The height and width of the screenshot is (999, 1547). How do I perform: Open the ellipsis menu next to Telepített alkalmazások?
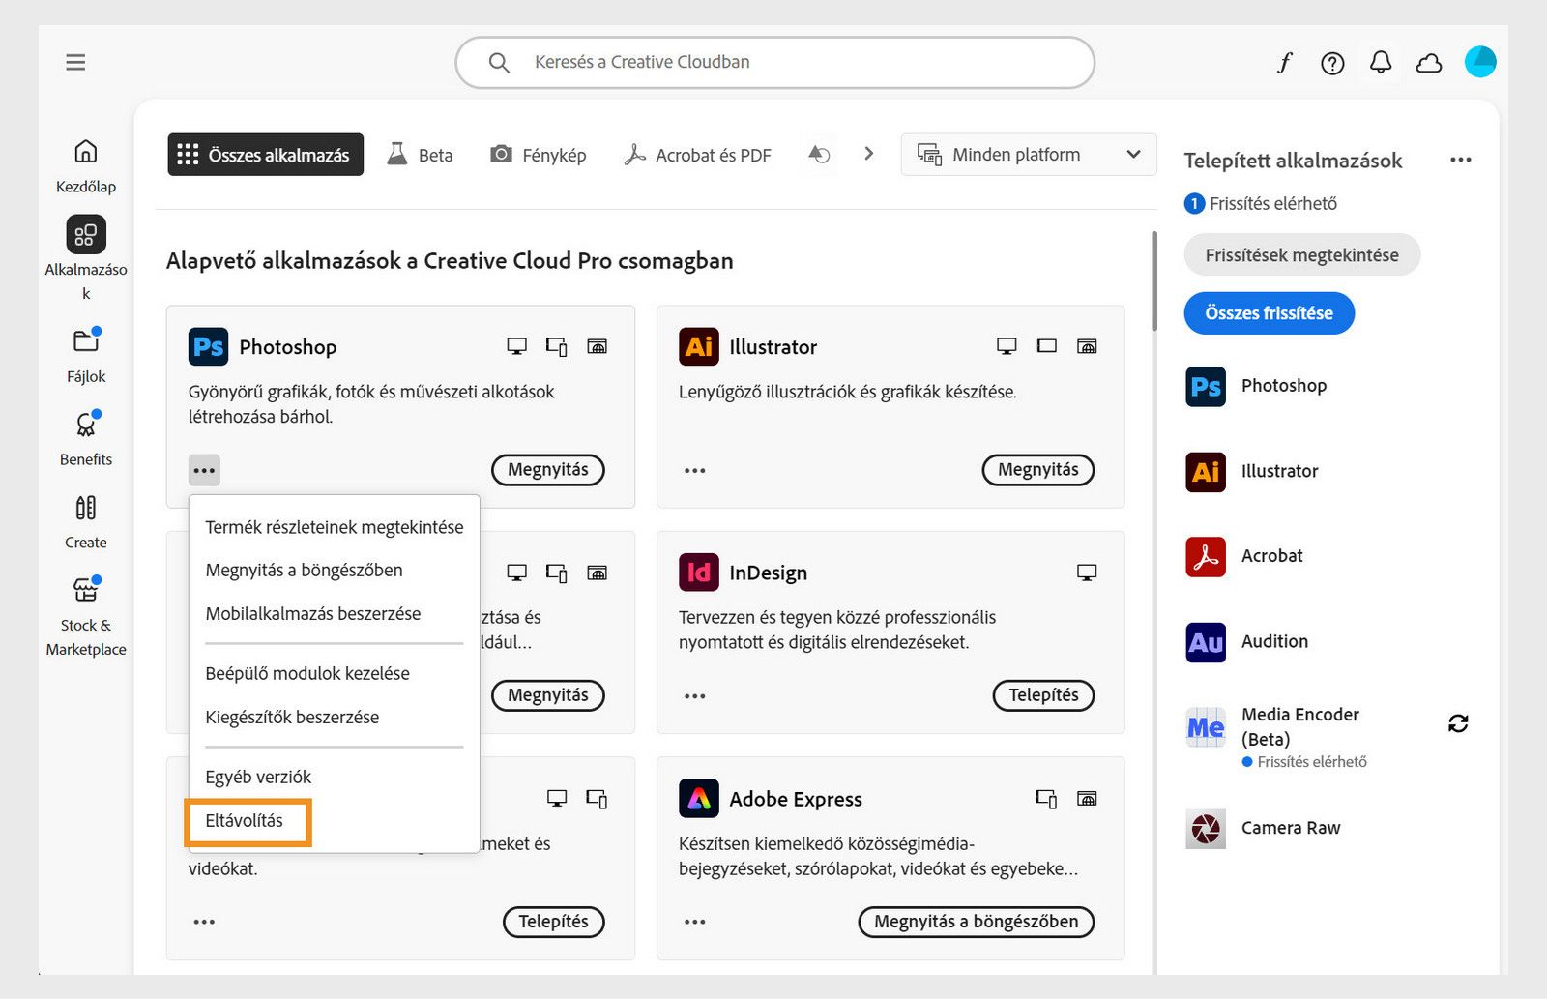coord(1460,160)
